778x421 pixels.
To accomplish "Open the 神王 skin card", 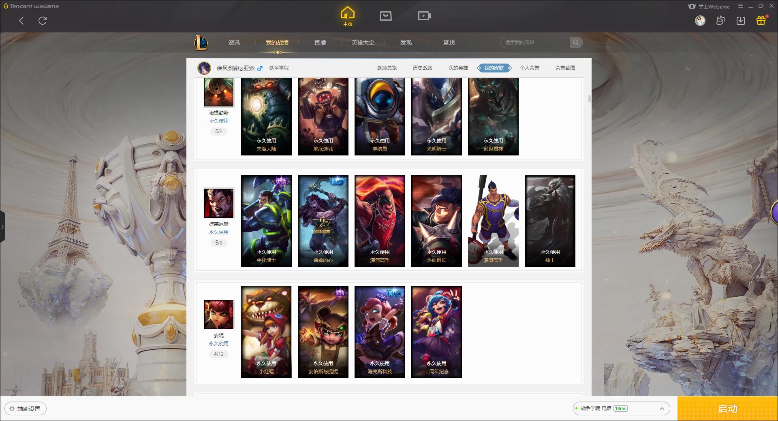I will click(x=550, y=221).
